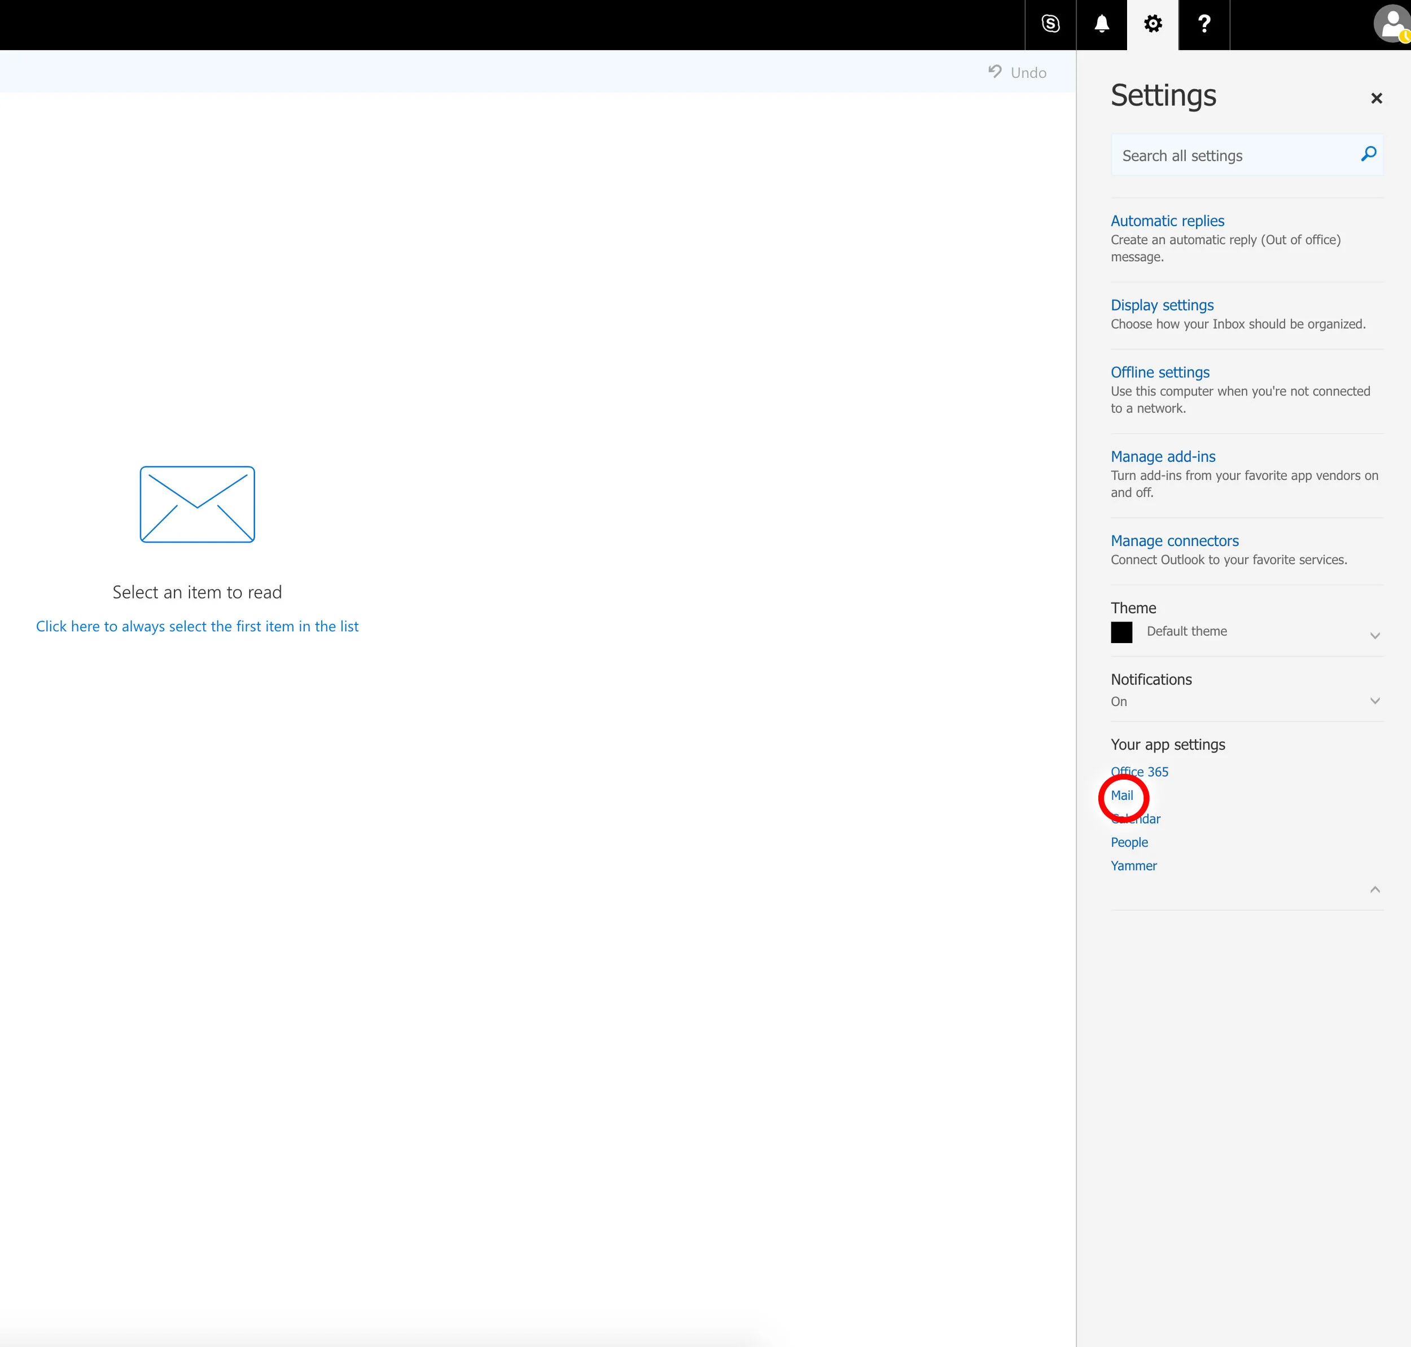Focus the Search all settings field
Screen dimensions: 1411x1347
1247,155
